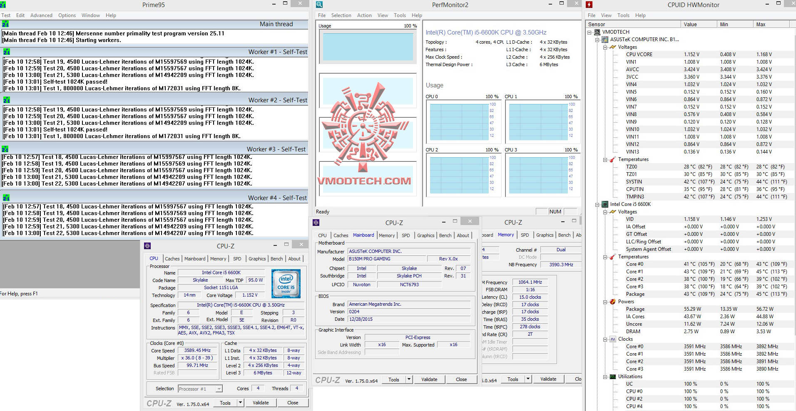Open the File menu in HWMonitor
The image size is (796, 411).
coord(592,15)
